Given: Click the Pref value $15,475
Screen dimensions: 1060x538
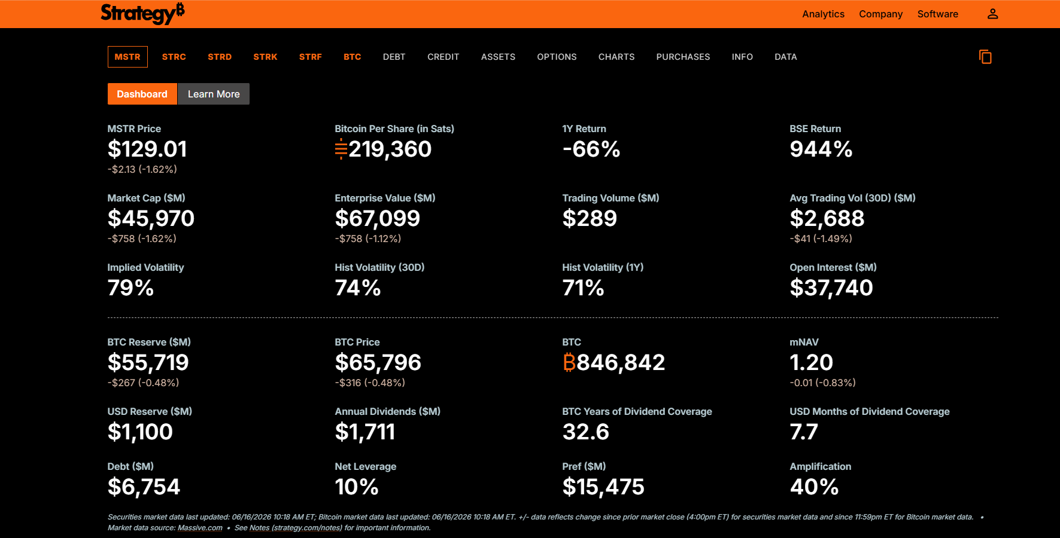Looking at the screenshot, I should pos(603,487).
